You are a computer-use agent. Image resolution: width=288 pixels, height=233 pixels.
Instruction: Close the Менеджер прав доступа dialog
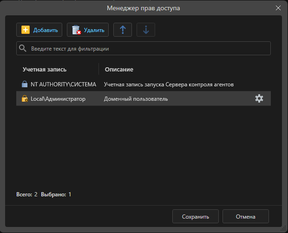click(278, 8)
